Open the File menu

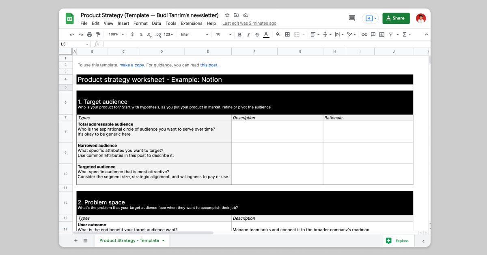tap(84, 23)
